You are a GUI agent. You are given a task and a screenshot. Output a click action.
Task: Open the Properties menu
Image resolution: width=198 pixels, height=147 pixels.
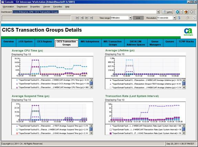pyautogui.click(x=35, y=7)
